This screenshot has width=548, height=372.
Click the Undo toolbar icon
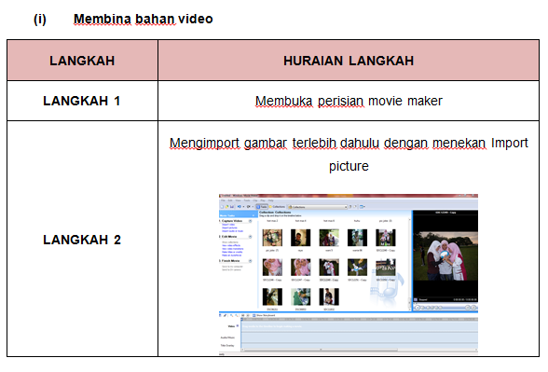(240, 207)
